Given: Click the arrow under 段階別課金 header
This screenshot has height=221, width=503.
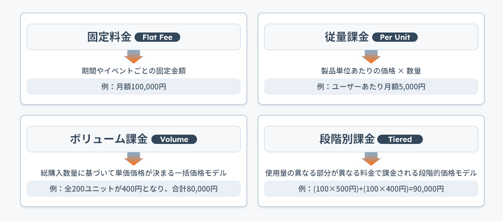Looking at the screenshot, I should coord(371,159).
